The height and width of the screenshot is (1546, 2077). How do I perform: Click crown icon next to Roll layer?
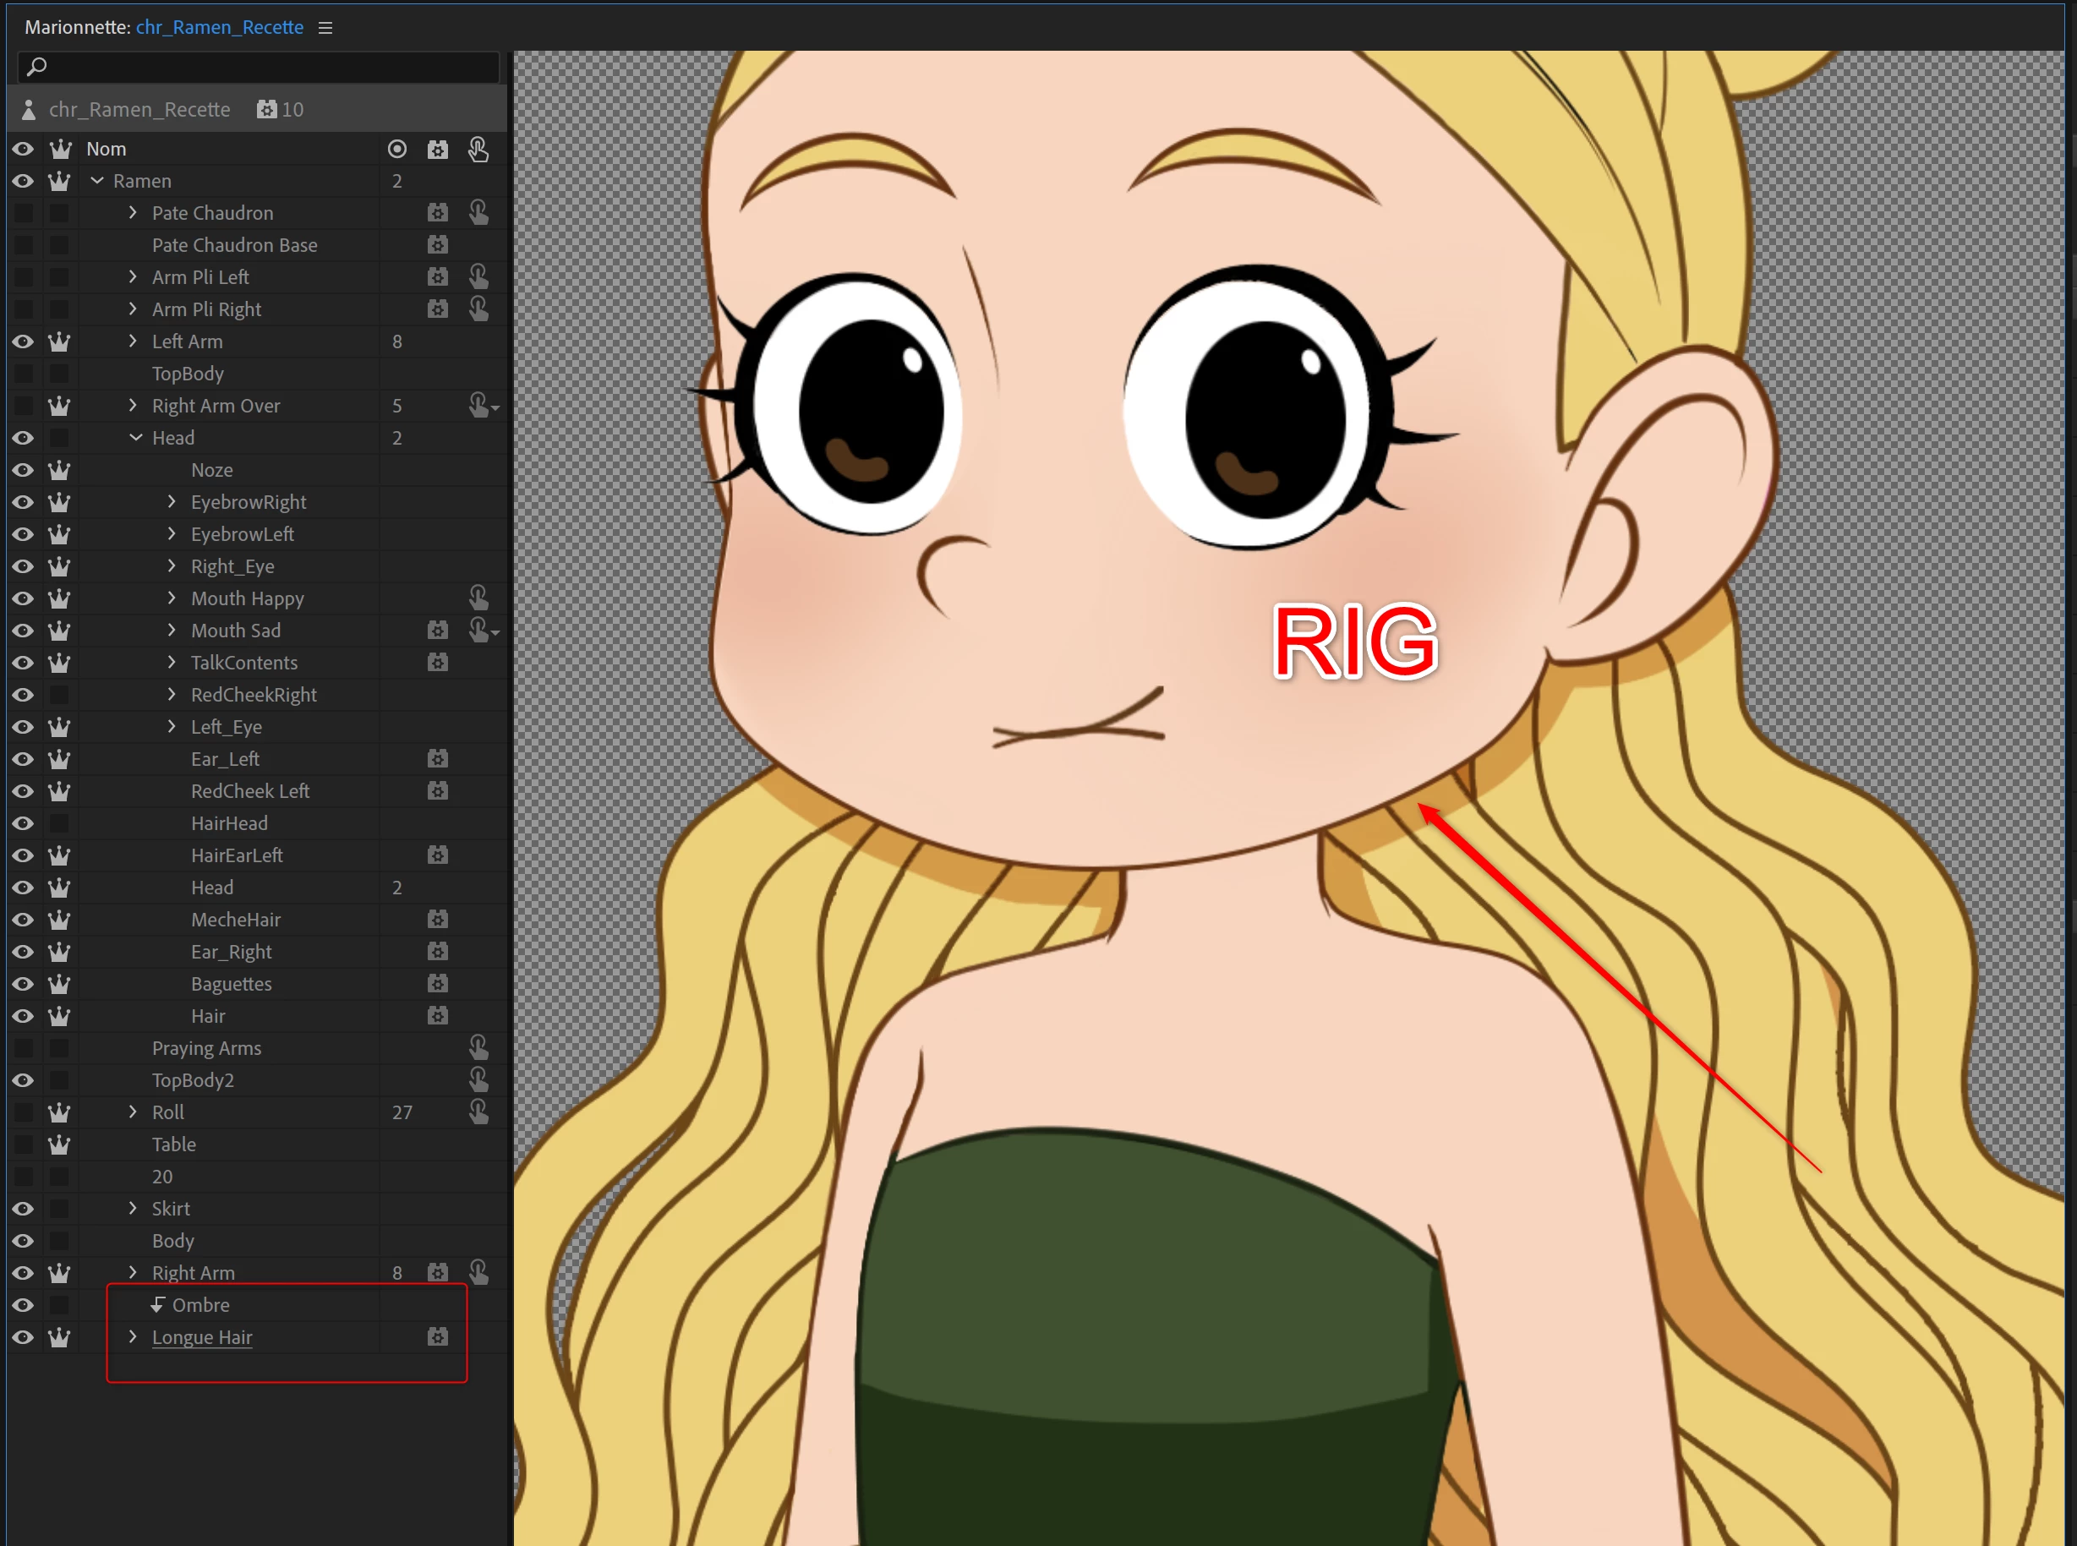tap(59, 1112)
